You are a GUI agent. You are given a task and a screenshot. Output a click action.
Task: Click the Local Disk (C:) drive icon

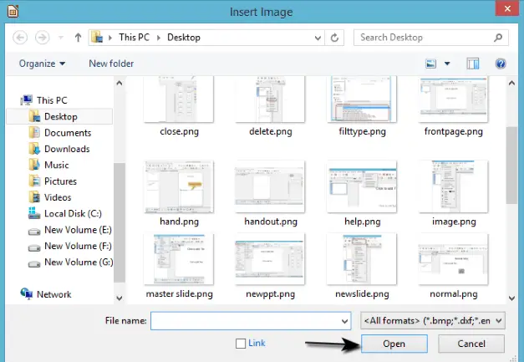[34, 213]
